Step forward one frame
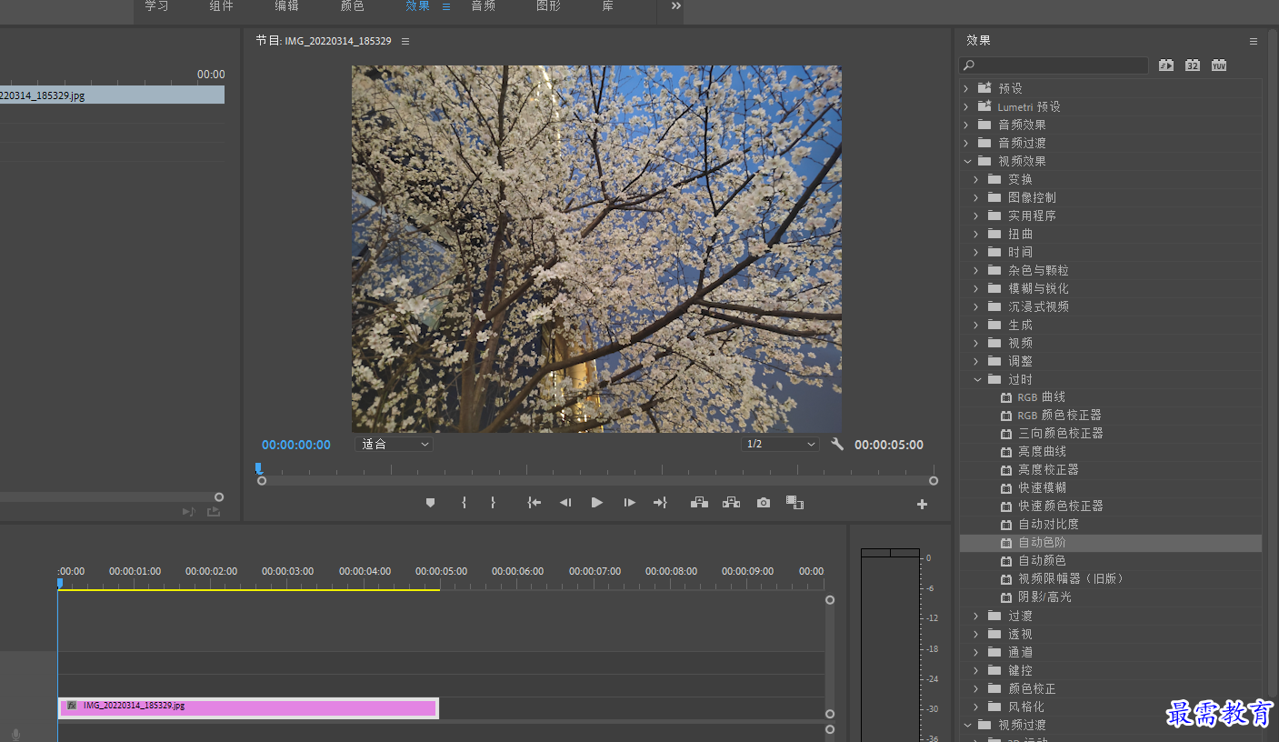Screen dimensions: 1279x742 [629, 503]
